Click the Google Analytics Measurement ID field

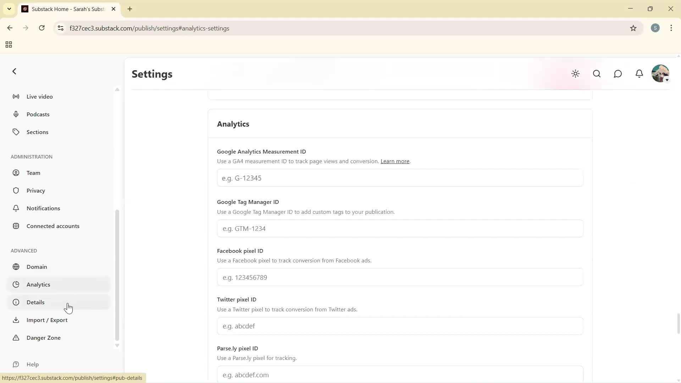coord(399,178)
